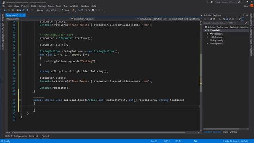
Task: Click the notifications filter flag icon
Action: 207,2
